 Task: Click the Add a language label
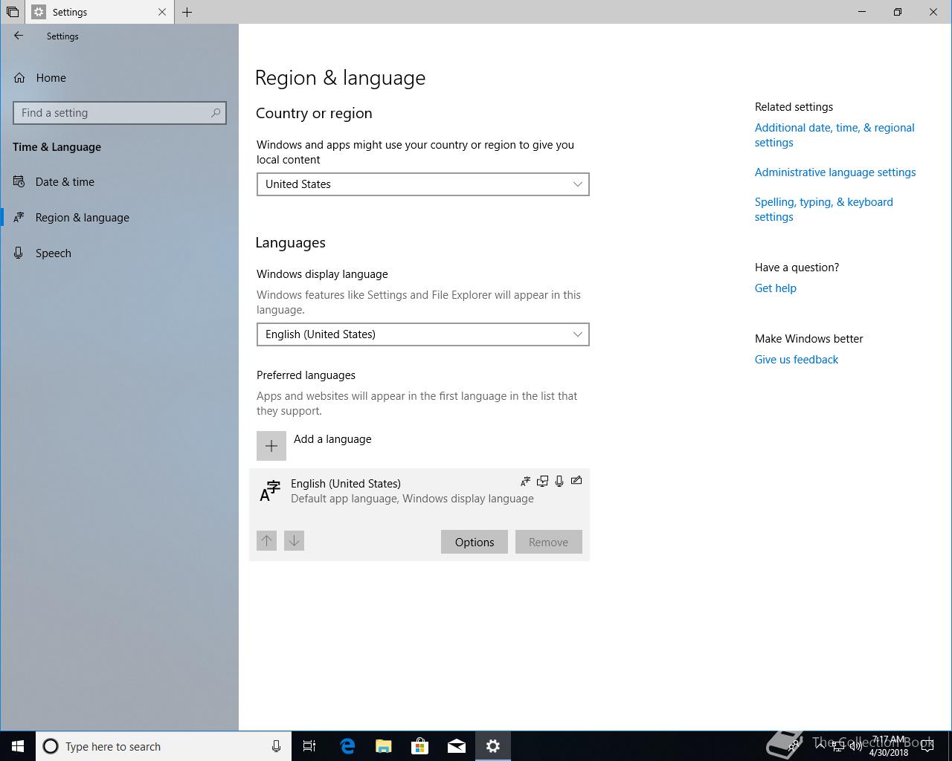(332, 439)
